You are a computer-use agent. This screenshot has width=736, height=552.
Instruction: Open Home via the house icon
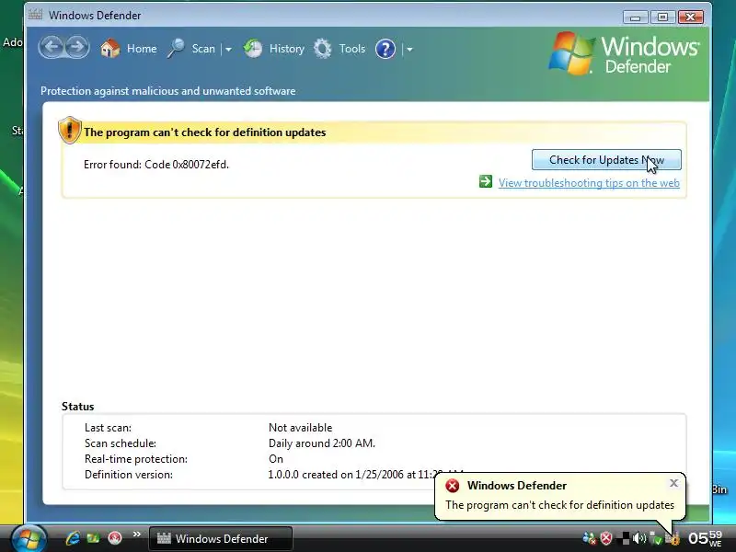click(x=110, y=49)
